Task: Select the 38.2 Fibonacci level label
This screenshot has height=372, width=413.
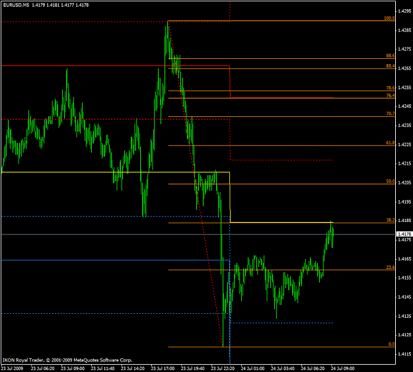Action: click(391, 220)
